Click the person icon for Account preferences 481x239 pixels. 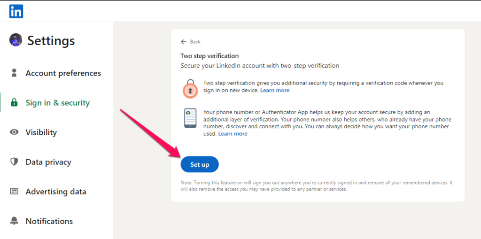14,73
